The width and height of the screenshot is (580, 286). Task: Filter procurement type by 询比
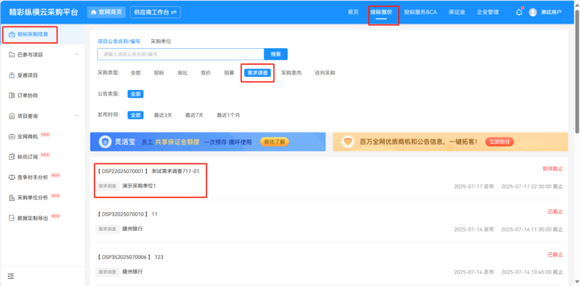pyautogui.click(x=183, y=73)
